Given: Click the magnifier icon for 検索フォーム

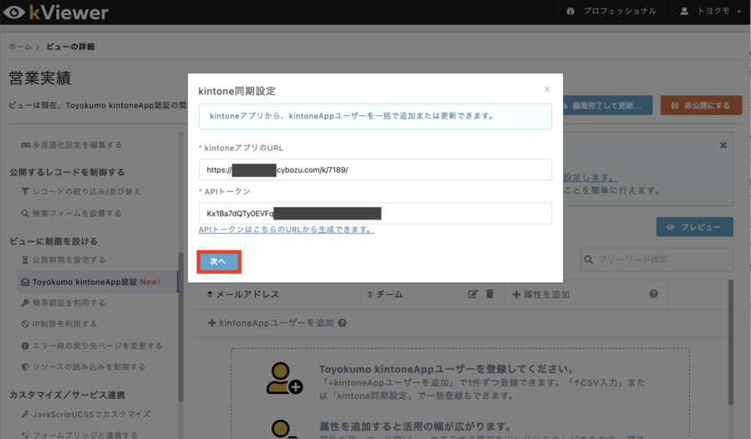Looking at the screenshot, I should tap(25, 213).
